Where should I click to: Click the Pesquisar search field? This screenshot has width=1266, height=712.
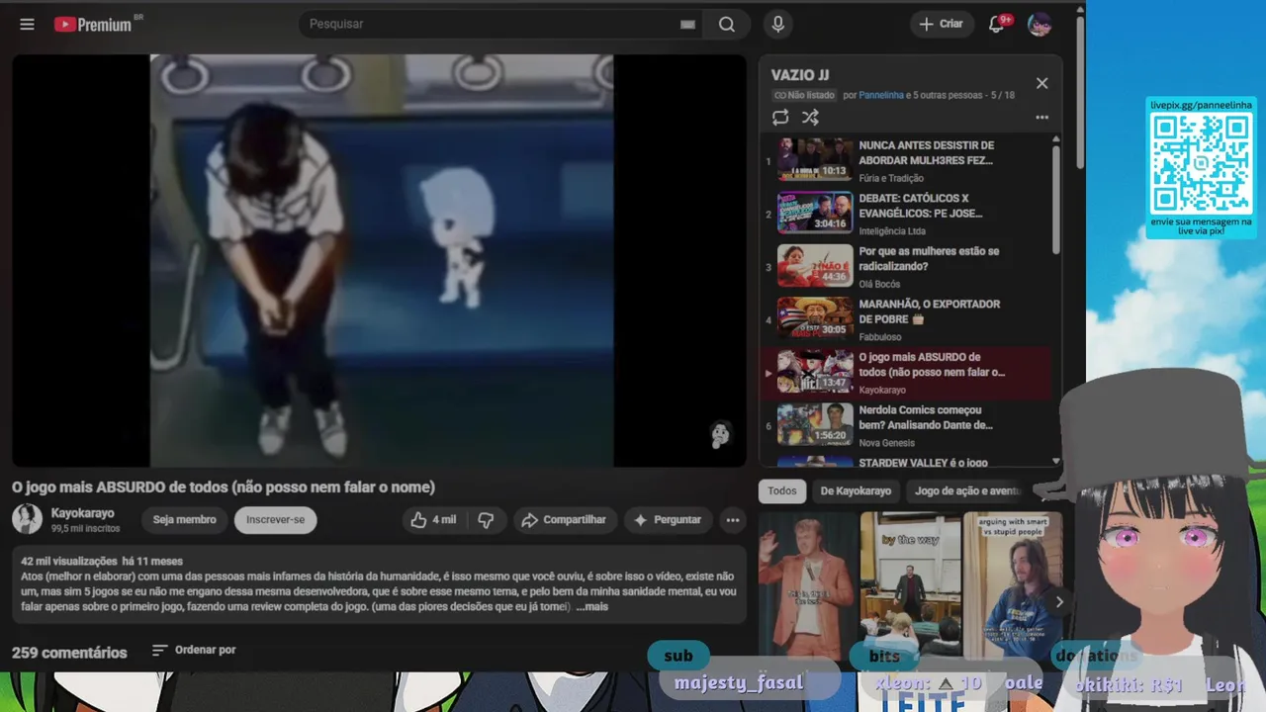point(490,24)
